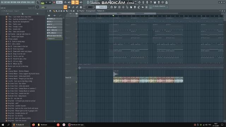This screenshot has height=127, width=226.
Task: Click the Play button in transport
Action: tap(46, 2)
